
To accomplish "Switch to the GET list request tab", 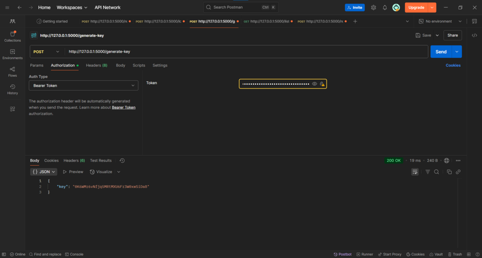I will (x=268, y=21).
